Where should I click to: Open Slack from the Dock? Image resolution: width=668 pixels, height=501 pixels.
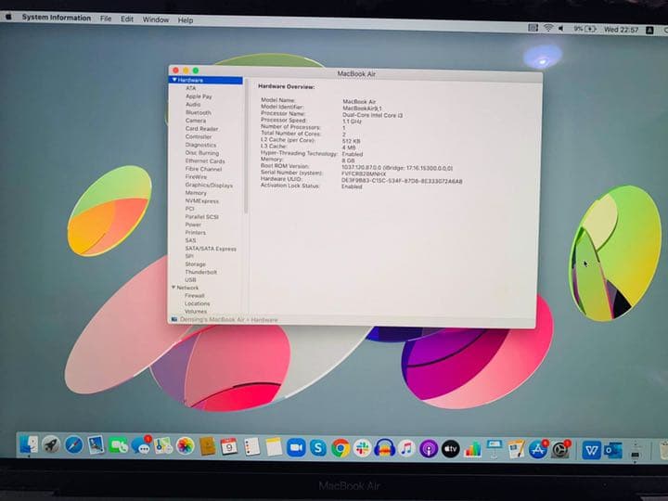pos(363,448)
